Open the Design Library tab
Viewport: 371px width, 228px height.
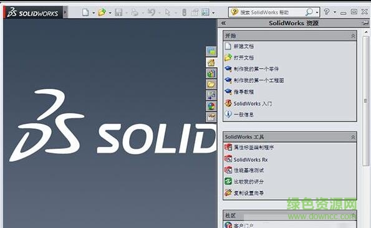(211, 74)
